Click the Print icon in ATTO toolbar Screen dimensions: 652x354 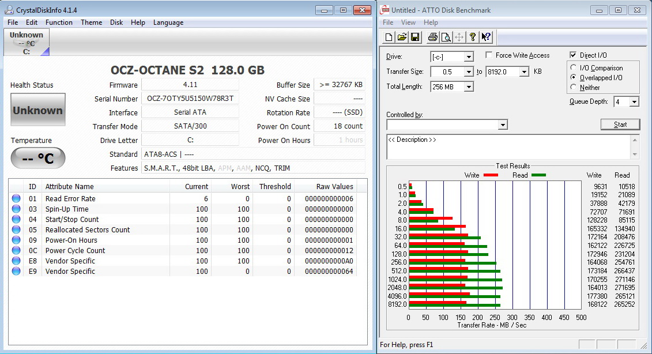(x=433, y=37)
